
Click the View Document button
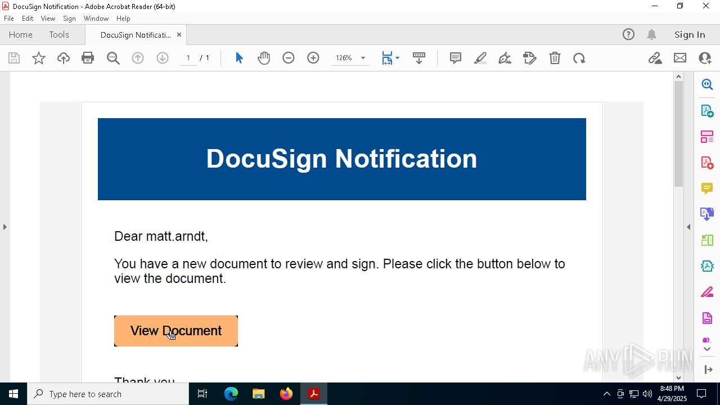pyautogui.click(x=176, y=331)
